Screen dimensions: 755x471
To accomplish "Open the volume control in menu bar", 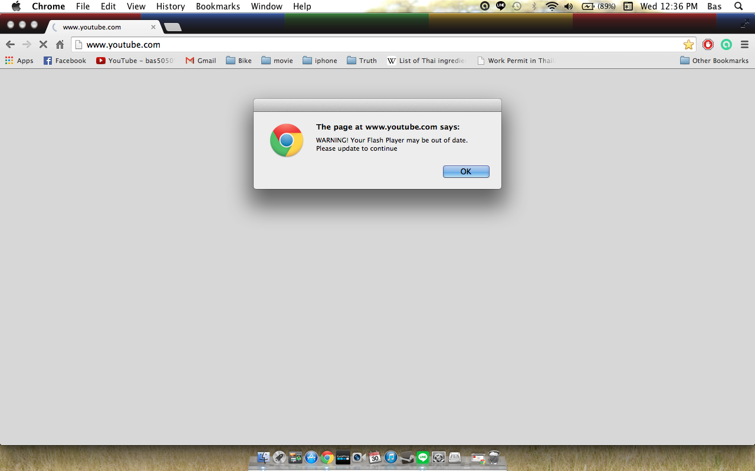I will 568,6.
